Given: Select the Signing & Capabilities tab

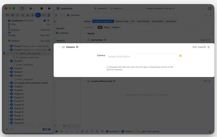Looking at the screenshot, I should pos(103,21).
